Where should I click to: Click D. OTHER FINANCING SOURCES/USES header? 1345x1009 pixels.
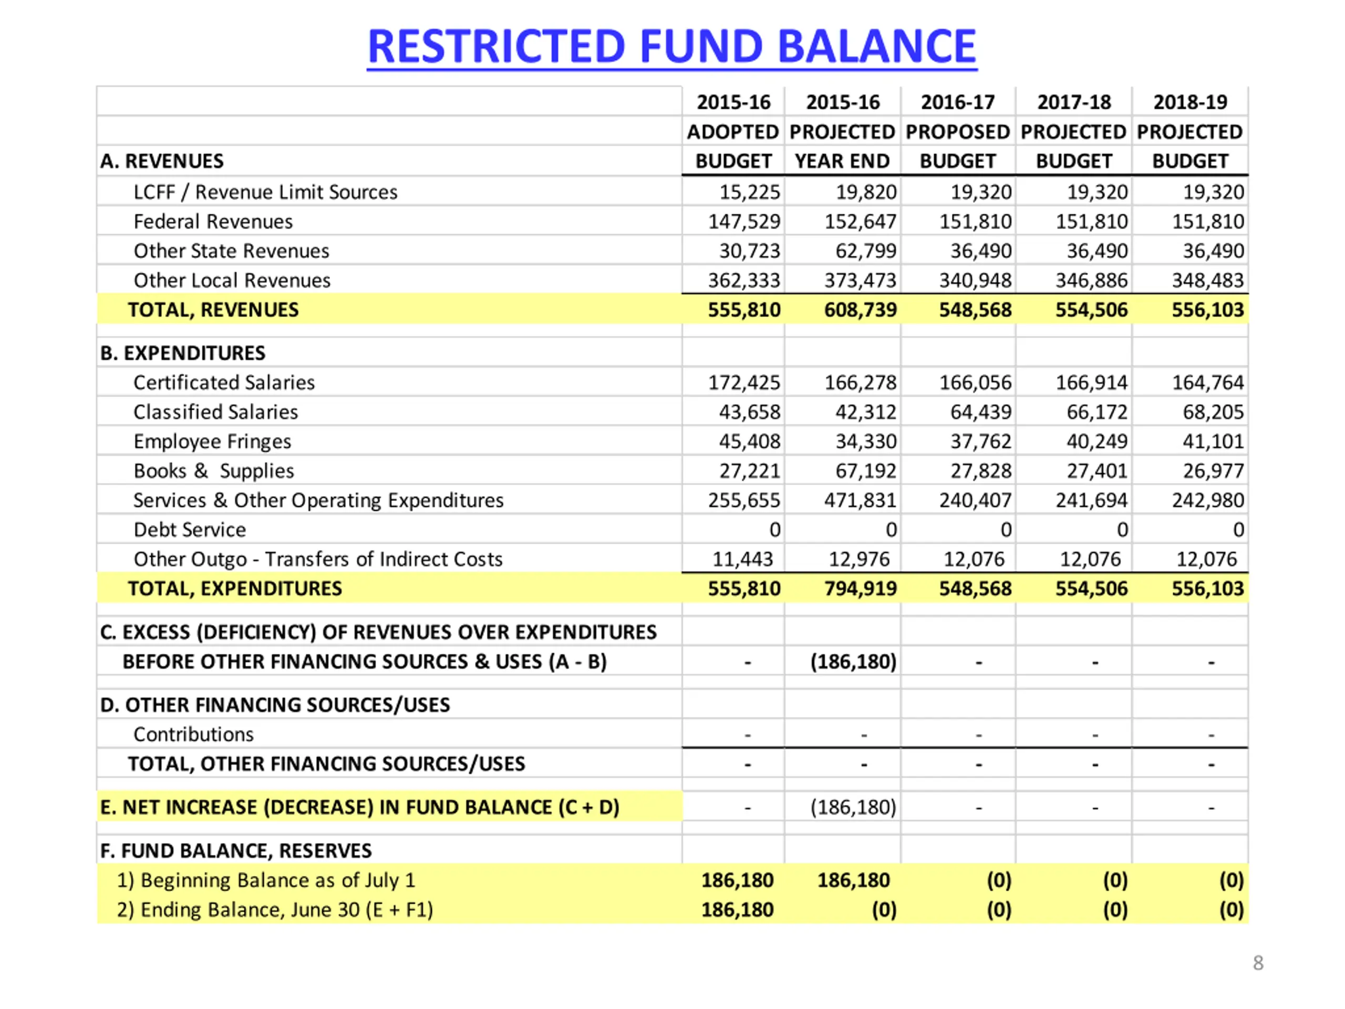pos(275,704)
